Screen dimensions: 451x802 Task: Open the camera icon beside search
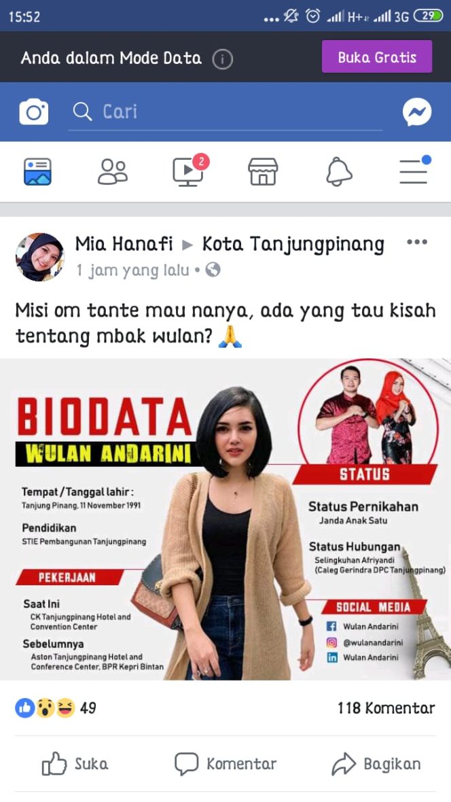point(34,112)
